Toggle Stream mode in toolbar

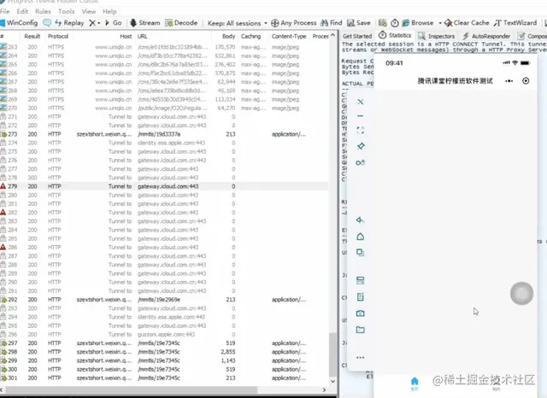click(144, 23)
